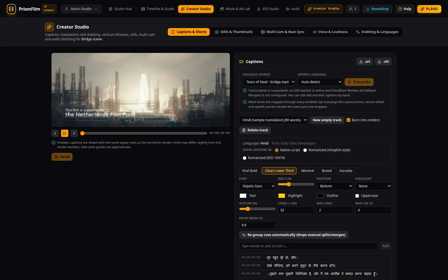
Task: Switch to Captions & Shorts tab
Action: 189,32
